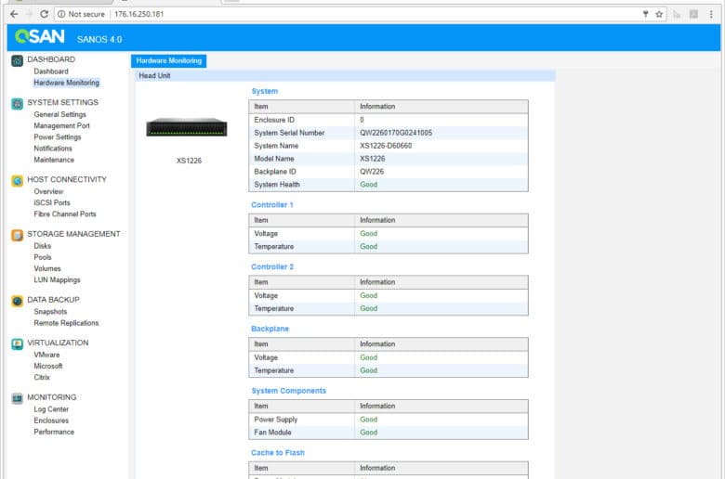Open LUN Mappings page
The width and height of the screenshot is (725, 479).
[57, 280]
